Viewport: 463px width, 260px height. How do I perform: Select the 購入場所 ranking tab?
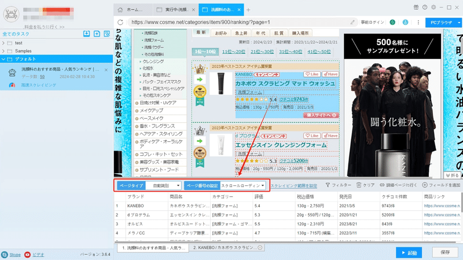(x=300, y=33)
